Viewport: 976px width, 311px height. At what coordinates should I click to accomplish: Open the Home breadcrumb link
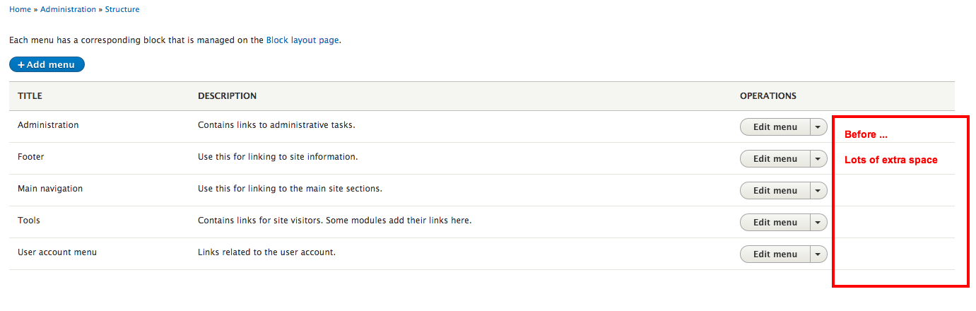[x=20, y=9]
